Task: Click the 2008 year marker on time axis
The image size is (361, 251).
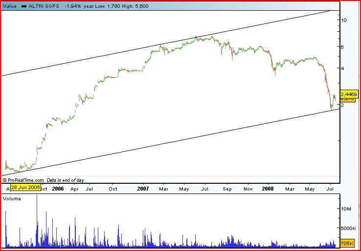Action: pyautogui.click(x=268, y=188)
